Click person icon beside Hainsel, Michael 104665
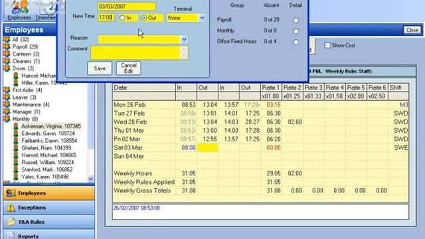This screenshot has width=425, height=239. [x=16, y=155]
